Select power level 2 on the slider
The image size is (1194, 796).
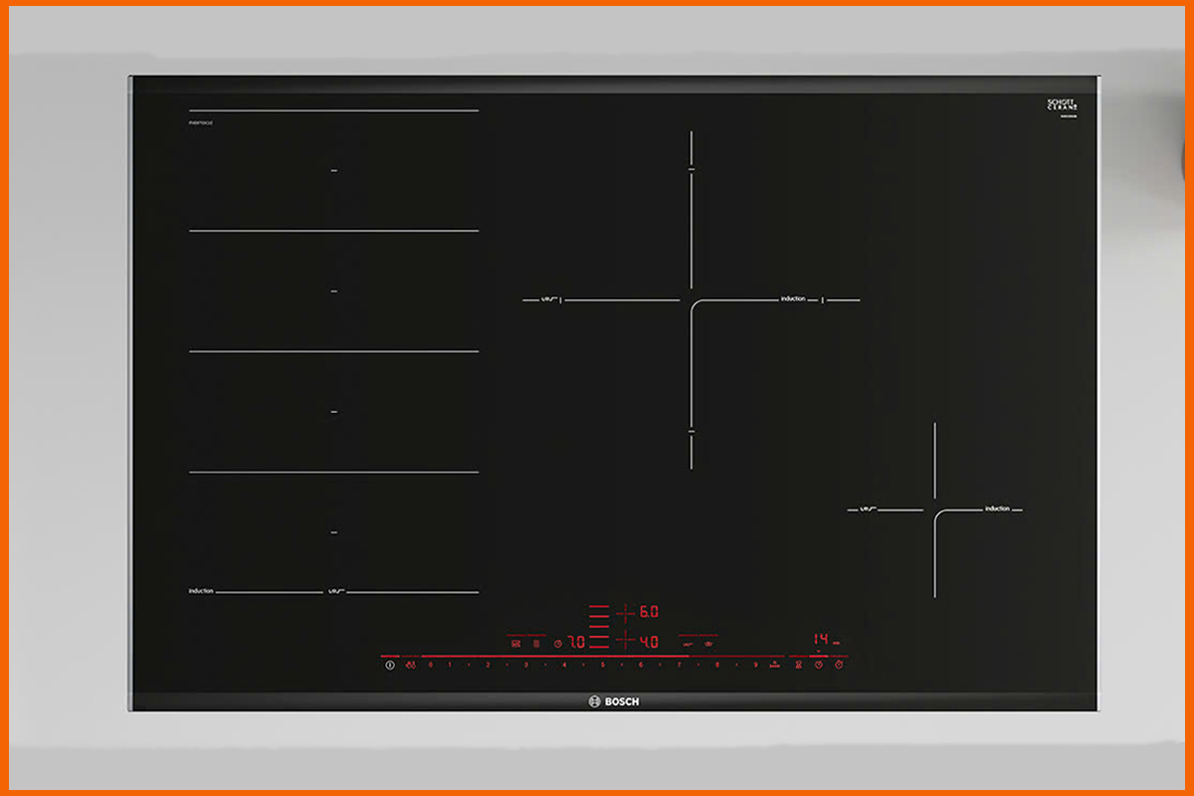(488, 665)
